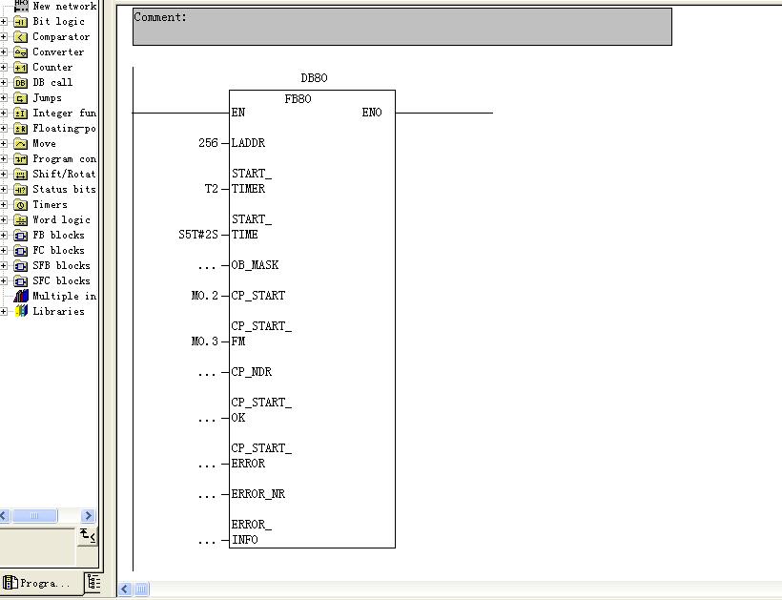
Task: Click the ENO output of FB80
Action: (372, 113)
